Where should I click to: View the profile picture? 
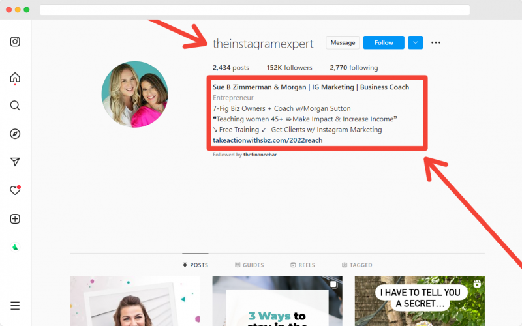(135, 94)
